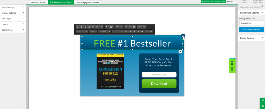The image size is (265, 109).
Task: Expand the Add Layer panel
Action: [x=13, y=19]
